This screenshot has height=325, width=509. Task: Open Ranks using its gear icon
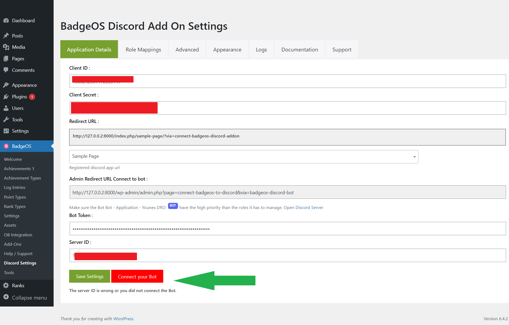[x=6, y=285]
